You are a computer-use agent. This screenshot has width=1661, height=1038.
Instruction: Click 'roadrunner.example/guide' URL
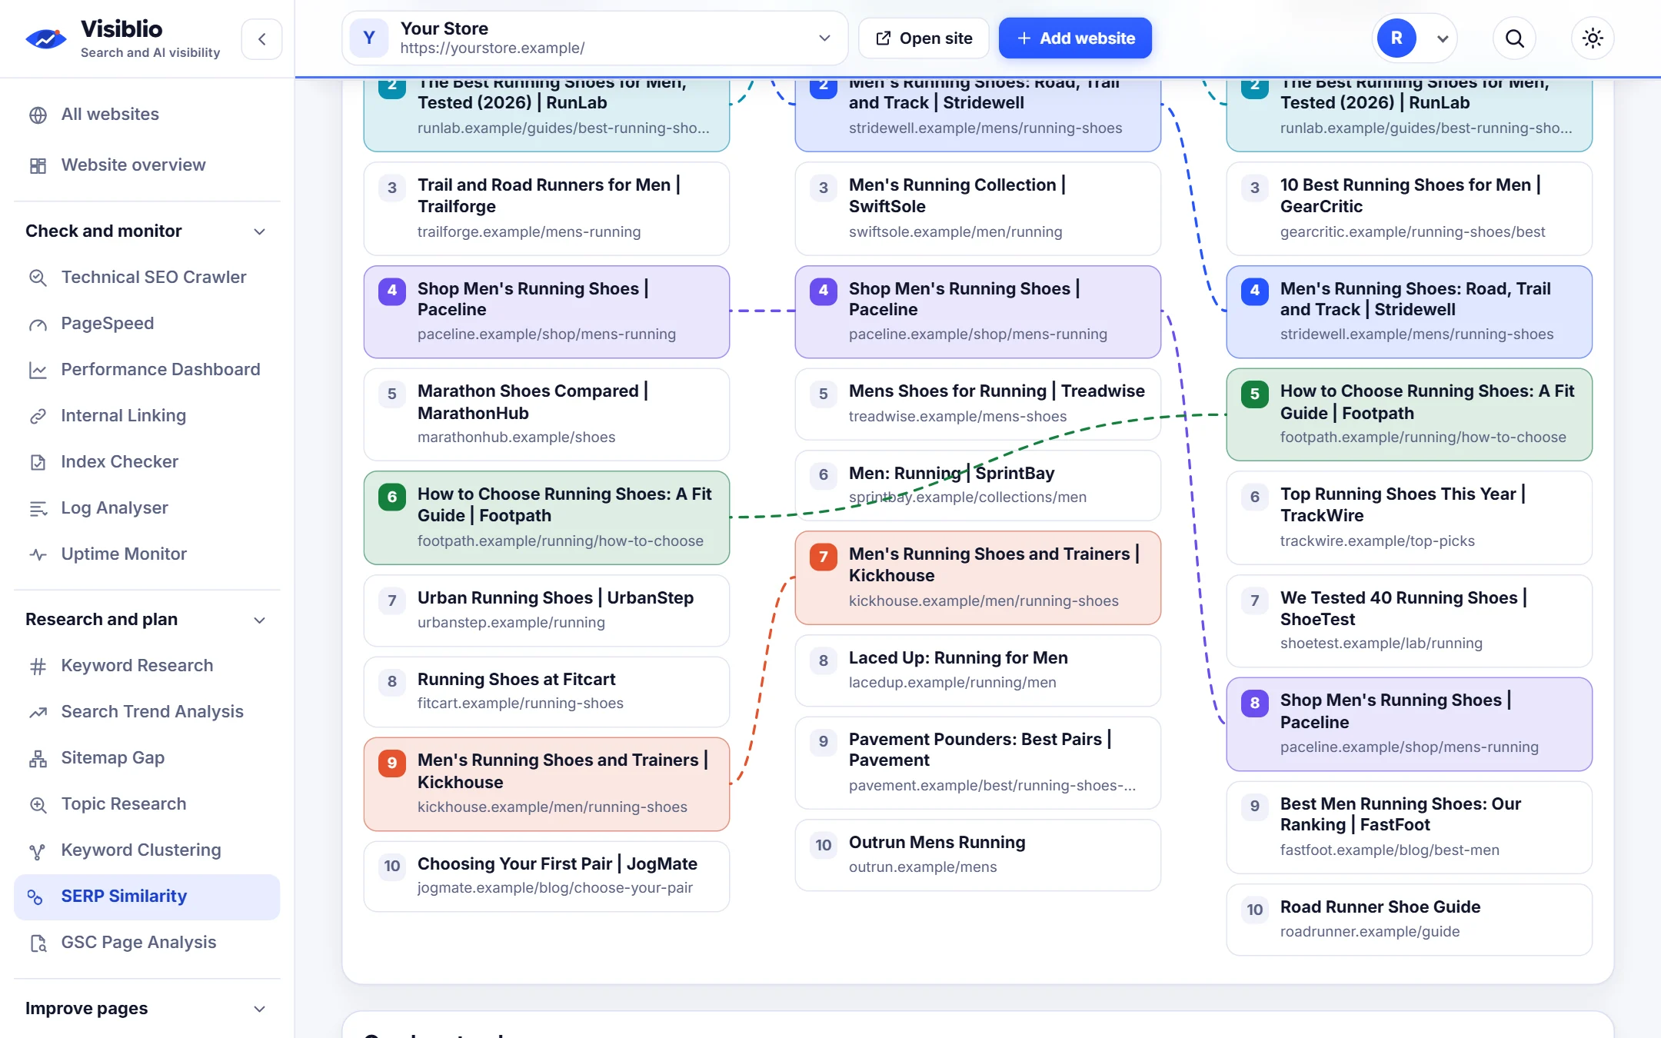pos(1370,931)
